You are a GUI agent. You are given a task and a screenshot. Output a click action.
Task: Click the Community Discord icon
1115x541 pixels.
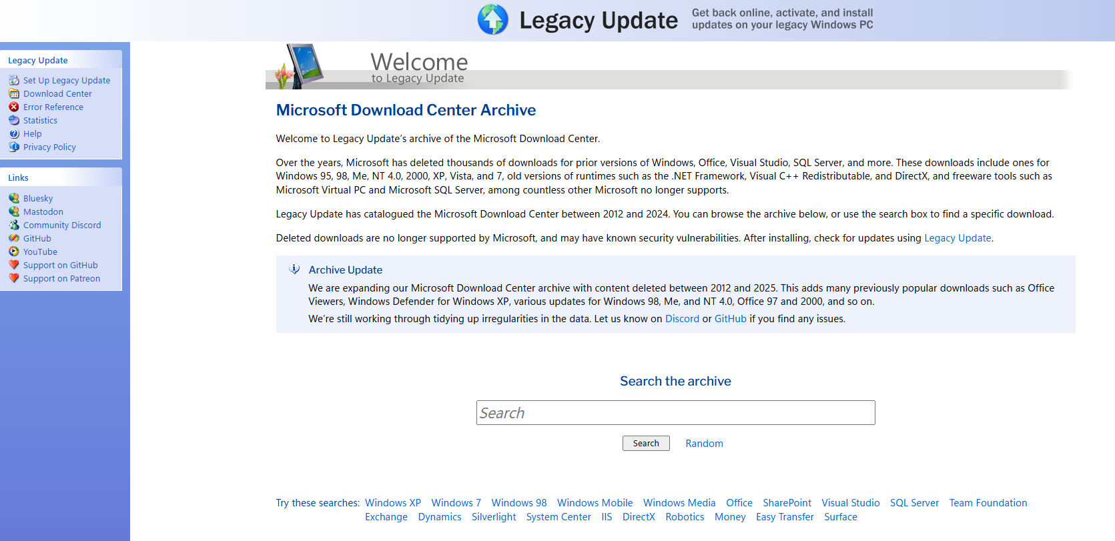point(14,225)
